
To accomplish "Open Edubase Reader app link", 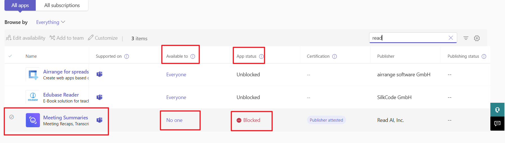I will tap(61, 95).
